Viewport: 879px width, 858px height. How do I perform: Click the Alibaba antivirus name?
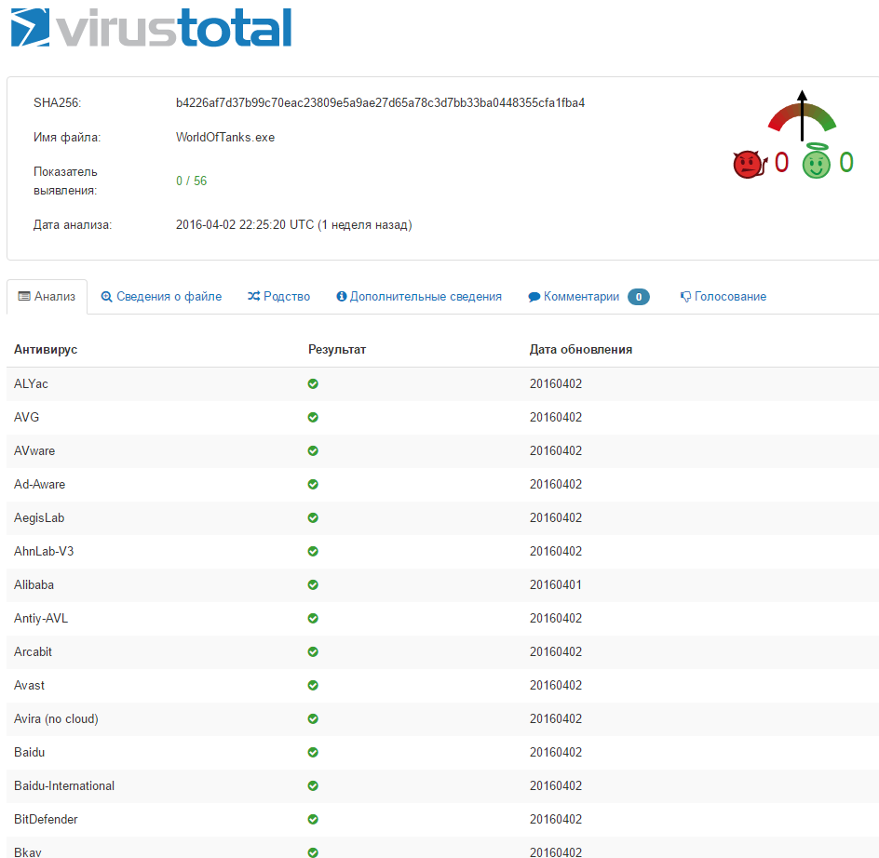click(x=34, y=585)
